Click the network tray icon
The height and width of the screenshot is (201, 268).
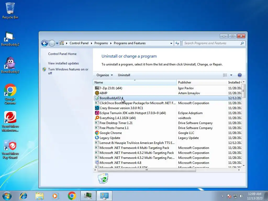[235, 196]
